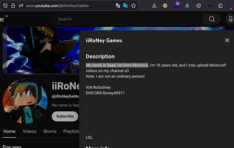Click the 'iiRoNey Games' panel title
234x148 pixels.
coord(104,40)
